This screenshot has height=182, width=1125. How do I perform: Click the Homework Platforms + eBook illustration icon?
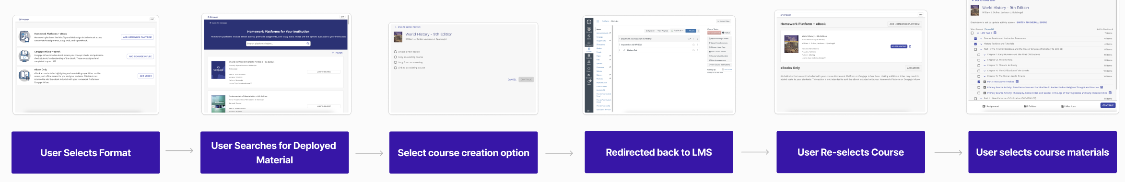coord(24,36)
